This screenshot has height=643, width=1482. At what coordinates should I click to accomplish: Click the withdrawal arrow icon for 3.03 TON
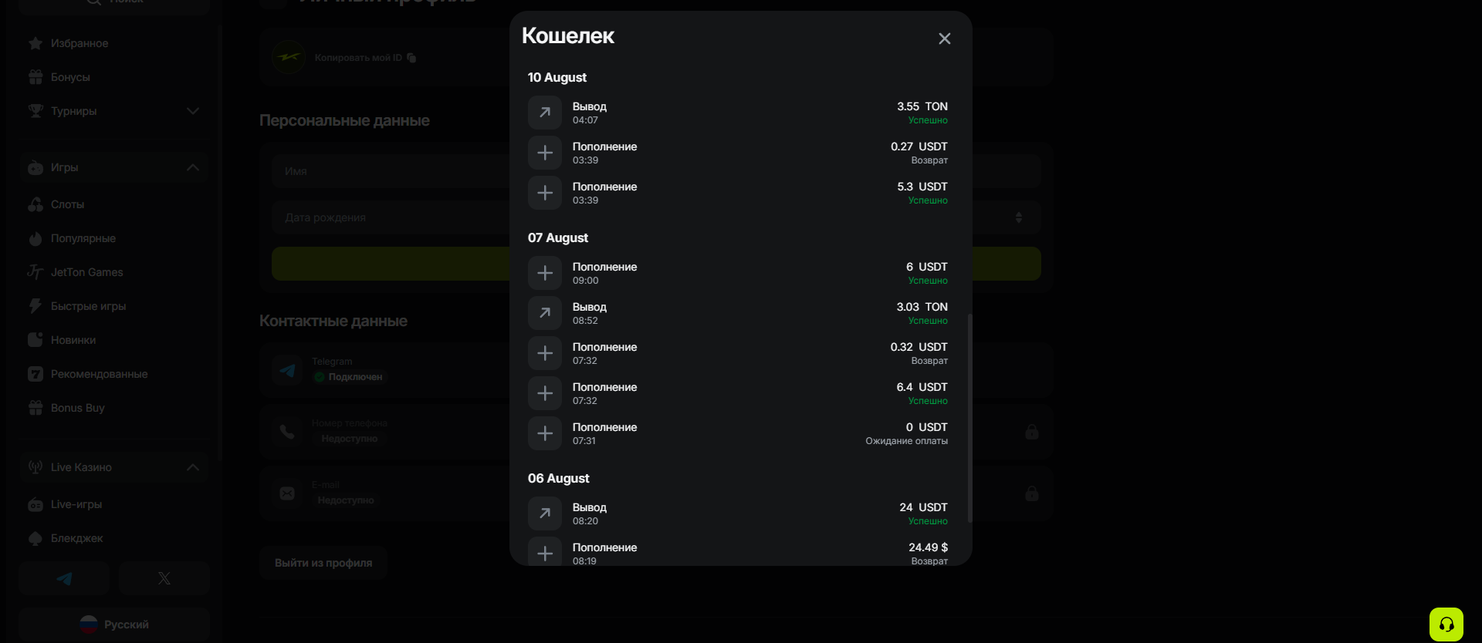545,313
